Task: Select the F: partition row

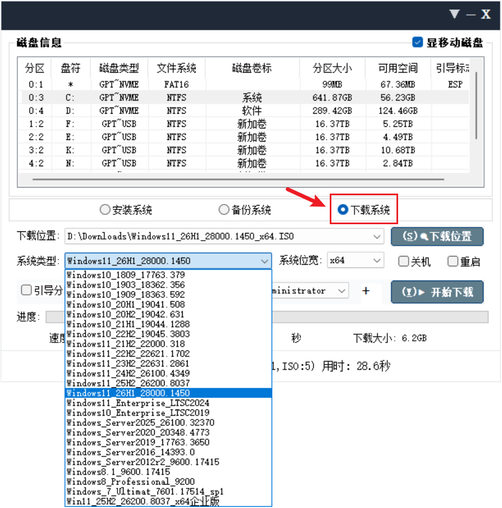Action: (244, 124)
